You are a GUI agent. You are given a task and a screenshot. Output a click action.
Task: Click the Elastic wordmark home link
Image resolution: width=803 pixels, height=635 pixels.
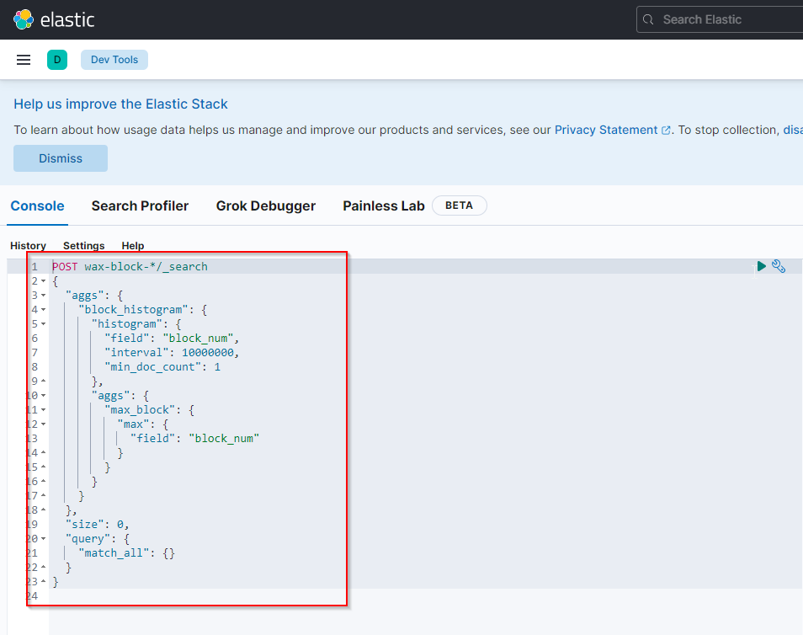point(67,20)
